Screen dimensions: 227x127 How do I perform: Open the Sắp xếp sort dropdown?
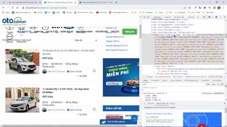86,40
